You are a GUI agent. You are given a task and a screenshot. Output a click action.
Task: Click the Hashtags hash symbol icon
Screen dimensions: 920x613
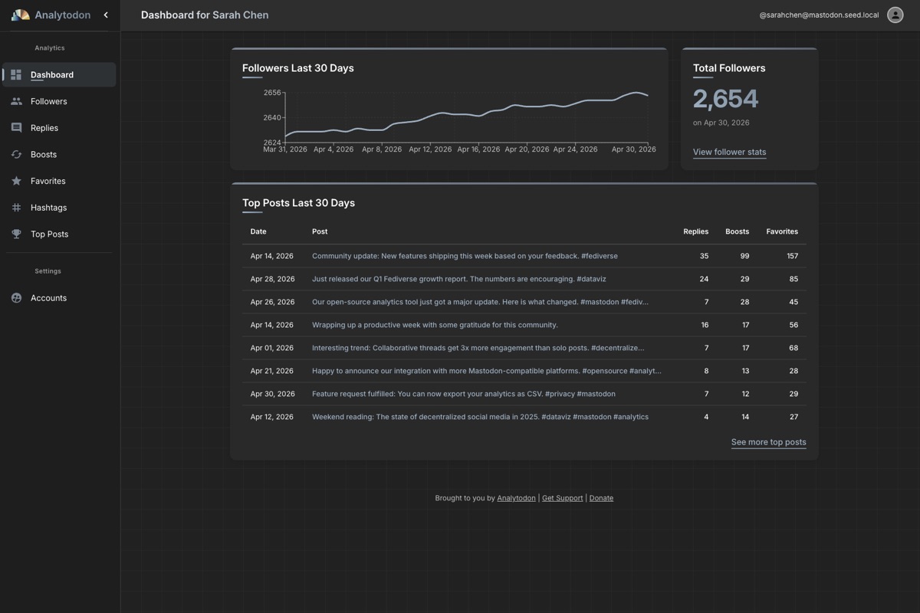tap(16, 208)
